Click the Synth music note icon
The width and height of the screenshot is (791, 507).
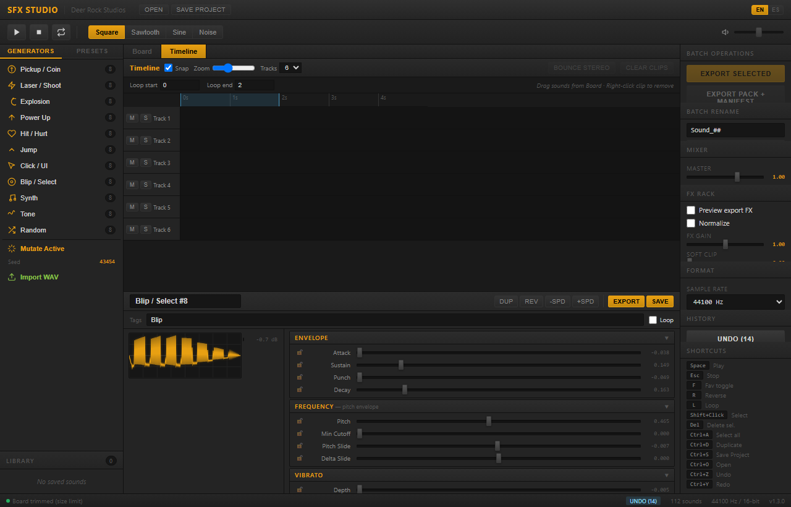[12, 198]
